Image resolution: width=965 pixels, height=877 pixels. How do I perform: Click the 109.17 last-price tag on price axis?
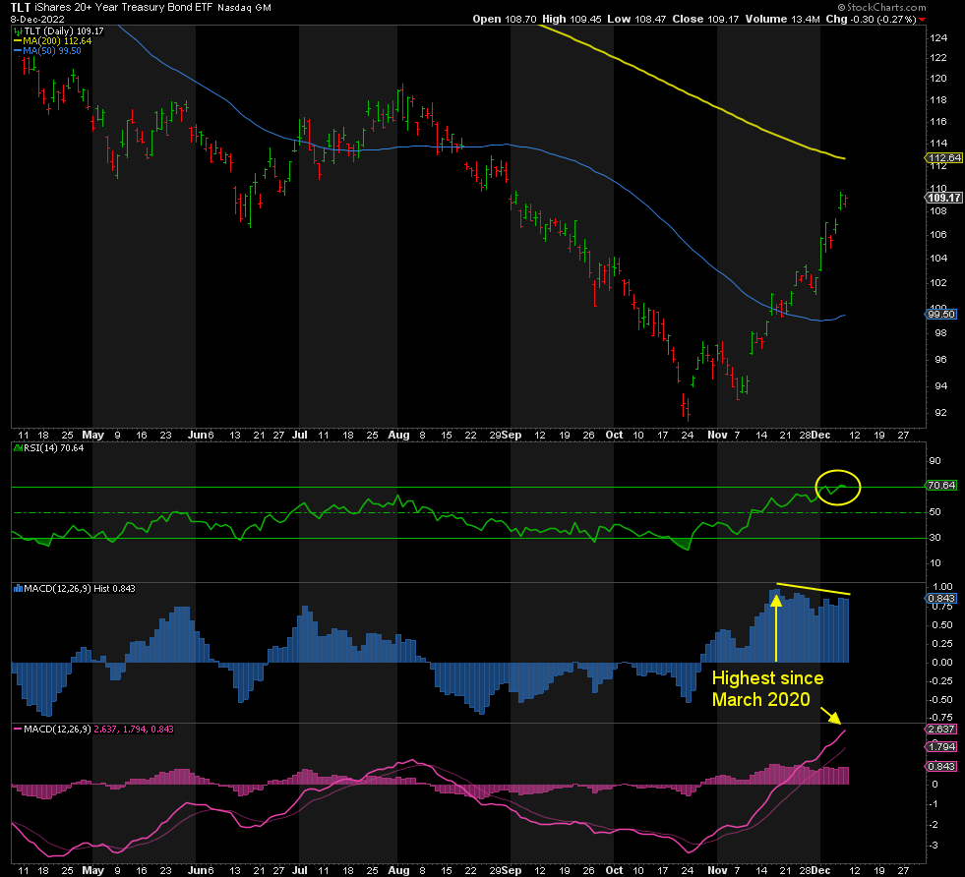point(944,198)
